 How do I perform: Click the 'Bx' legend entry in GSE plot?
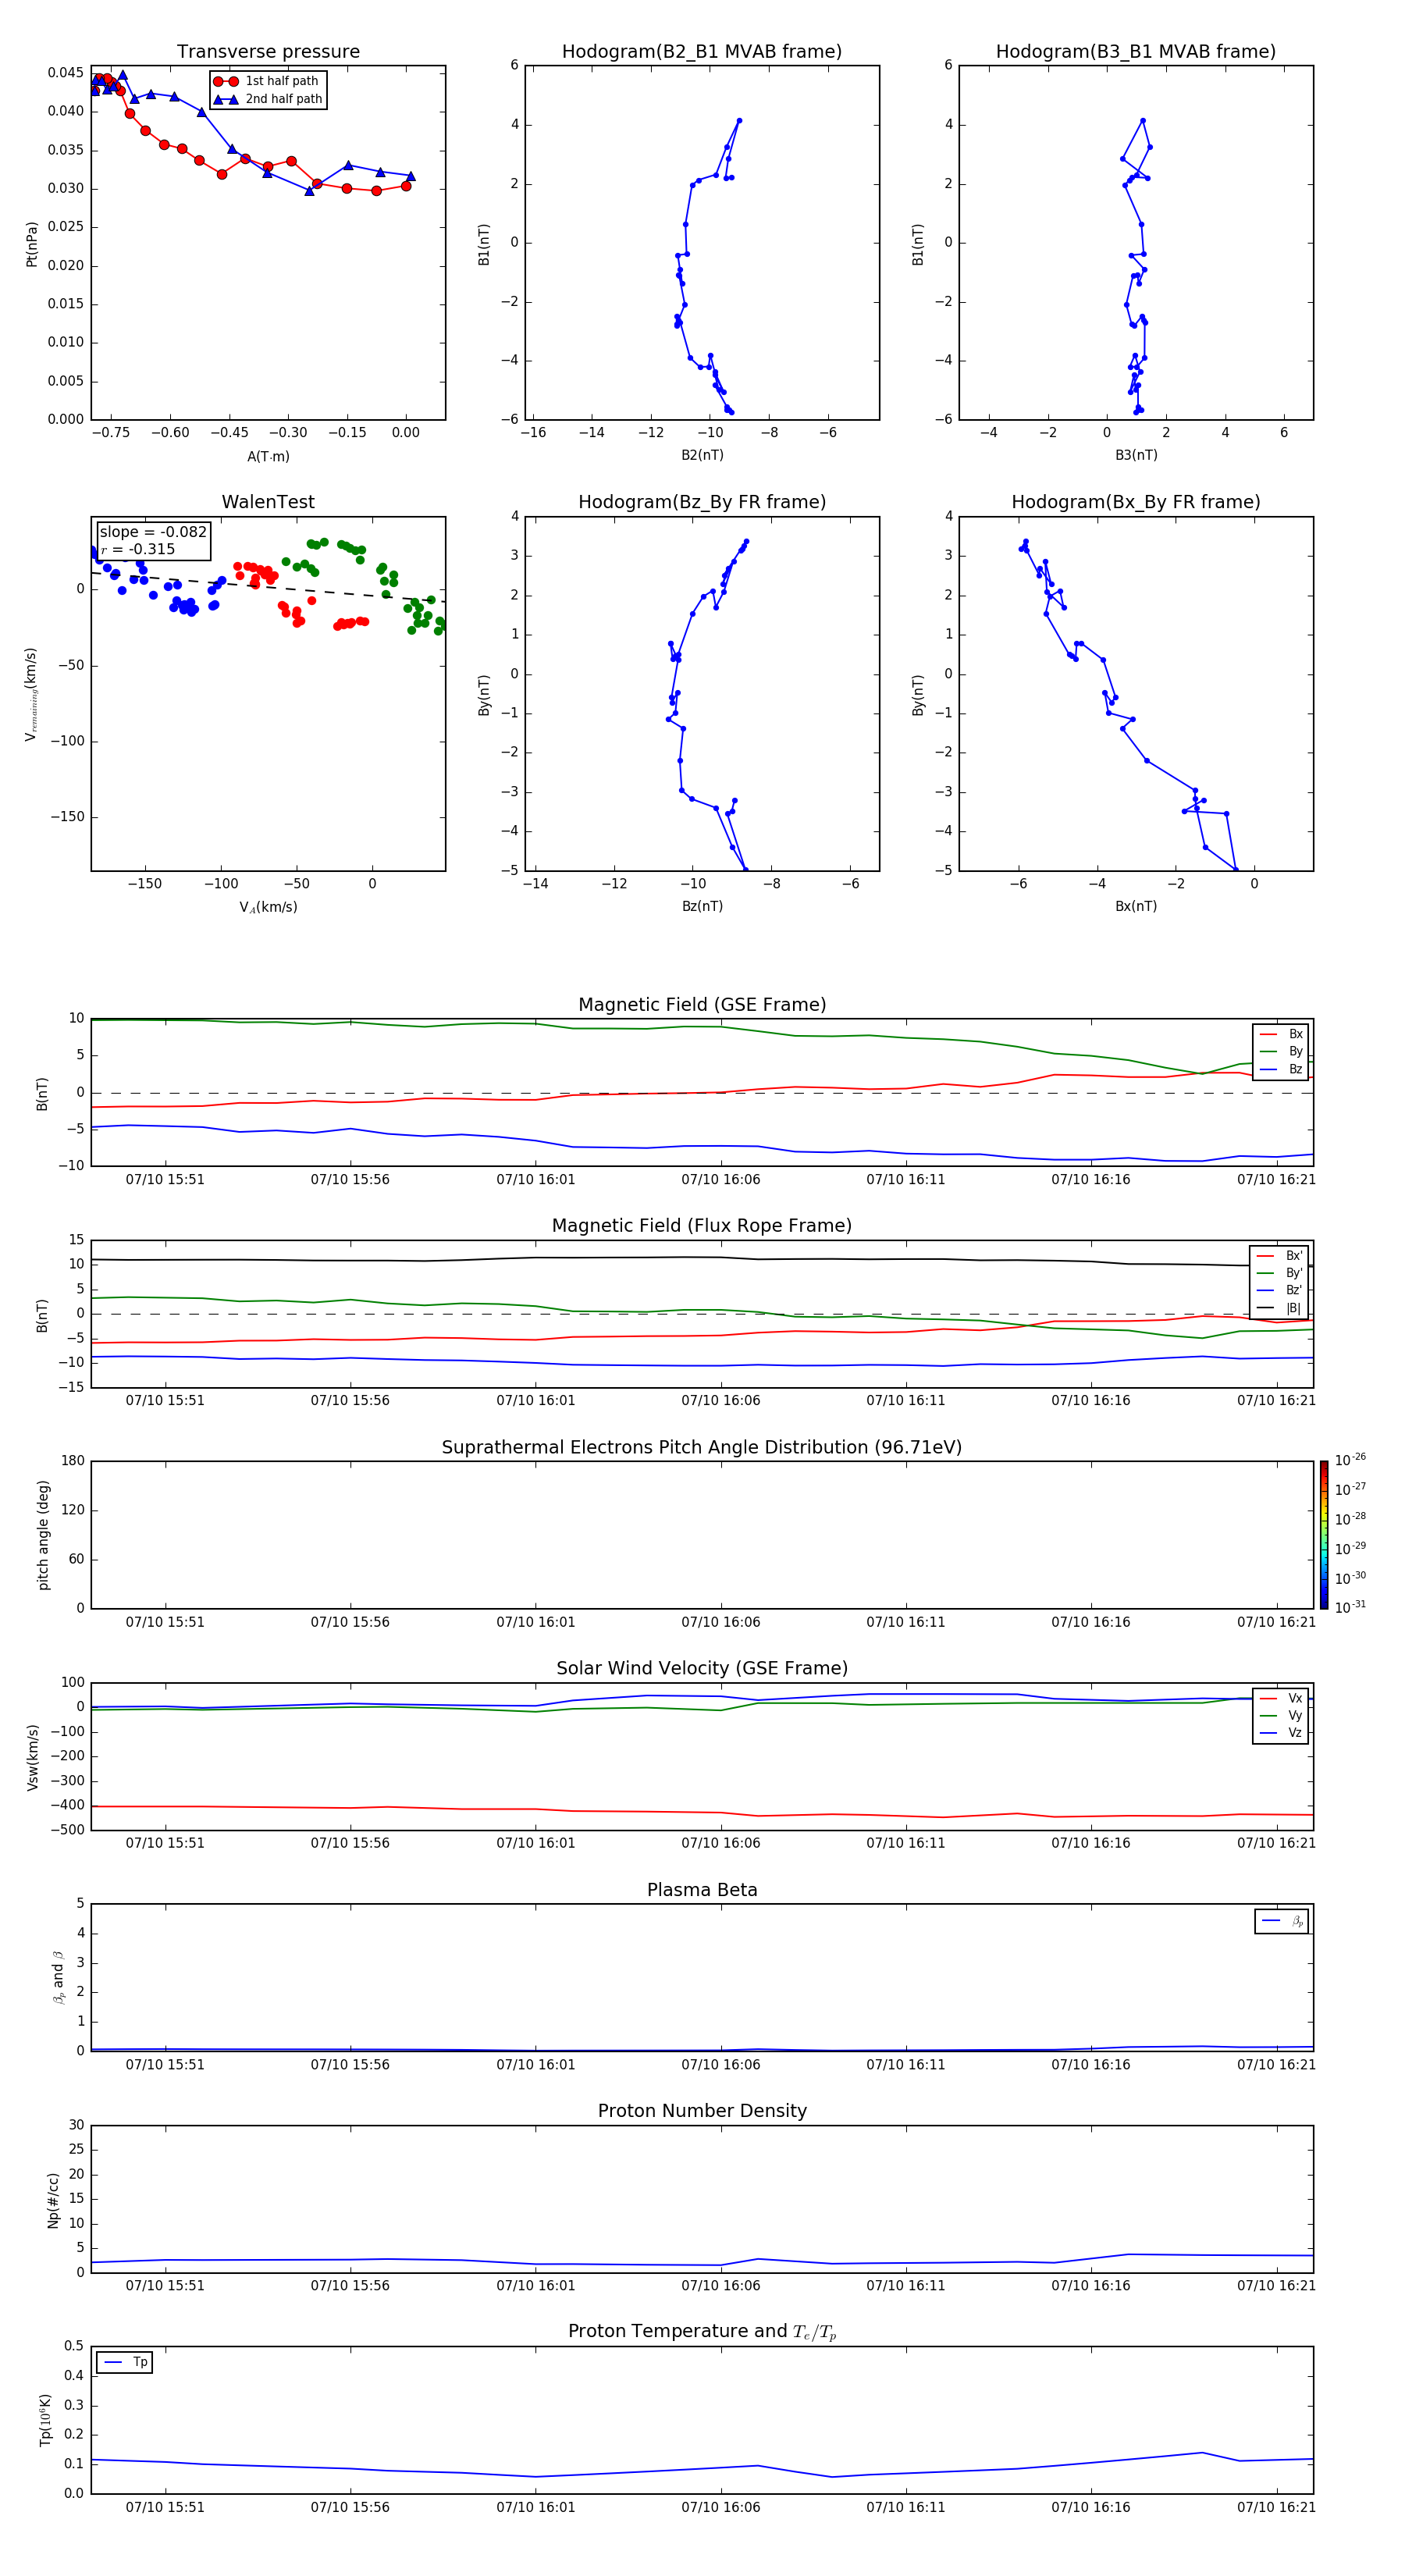click(x=1281, y=1034)
